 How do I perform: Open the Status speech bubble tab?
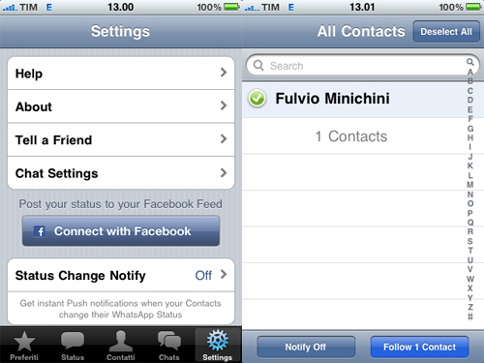(73, 346)
